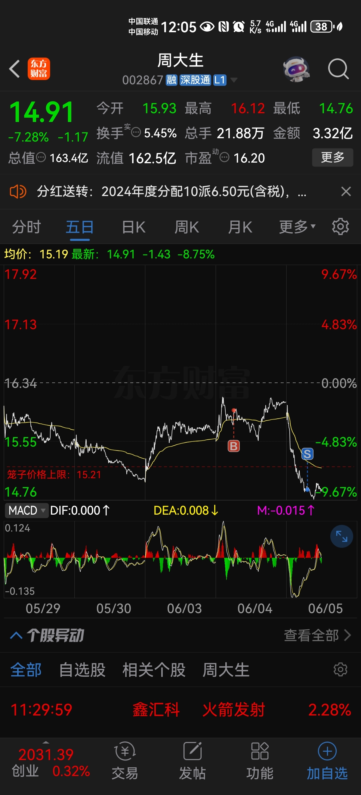The image size is (361, 795).
Task: Tap the 最高 16.12 value
Action: [248, 108]
